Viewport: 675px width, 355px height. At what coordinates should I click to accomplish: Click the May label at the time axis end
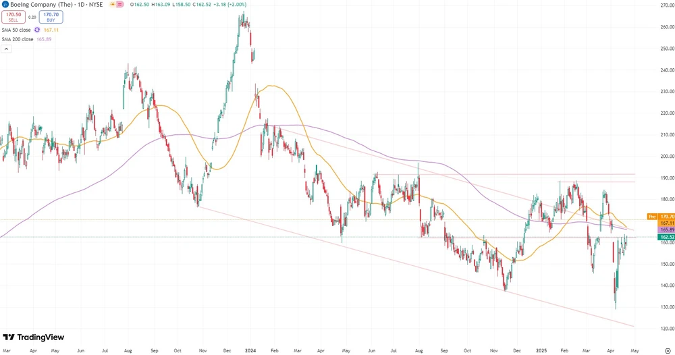coord(635,351)
